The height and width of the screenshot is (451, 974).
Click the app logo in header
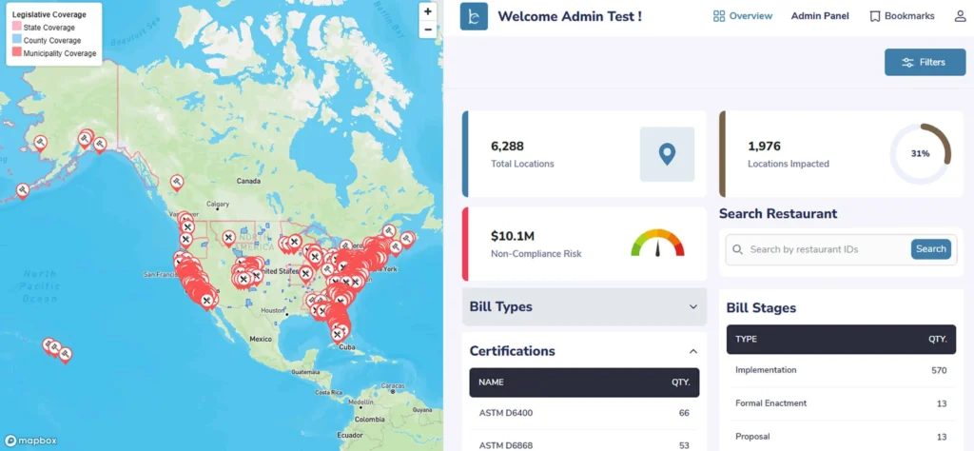tap(474, 17)
